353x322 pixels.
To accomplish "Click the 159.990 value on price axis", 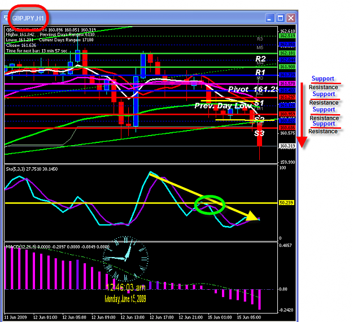I will pyautogui.click(x=287, y=162).
